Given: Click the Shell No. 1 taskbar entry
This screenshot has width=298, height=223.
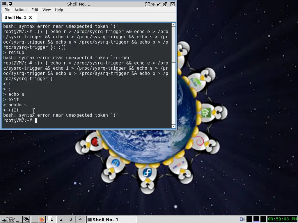Looking at the screenshot, I should [x=111, y=220].
